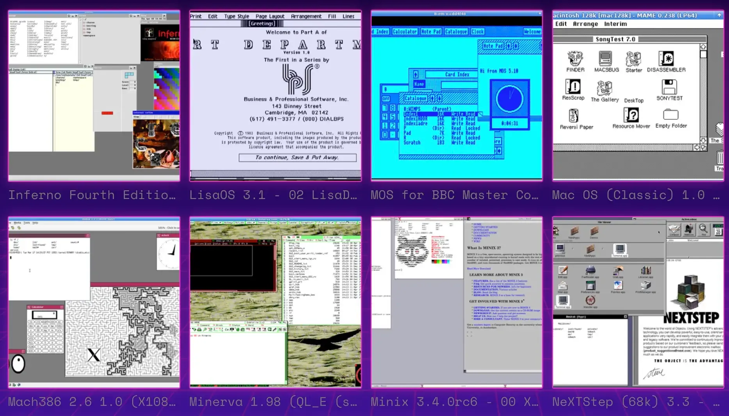Viewport: 729px width, 416px height.
Task: Click the Interim menu in Mac OS screenshot
Action: click(x=615, y=24)
